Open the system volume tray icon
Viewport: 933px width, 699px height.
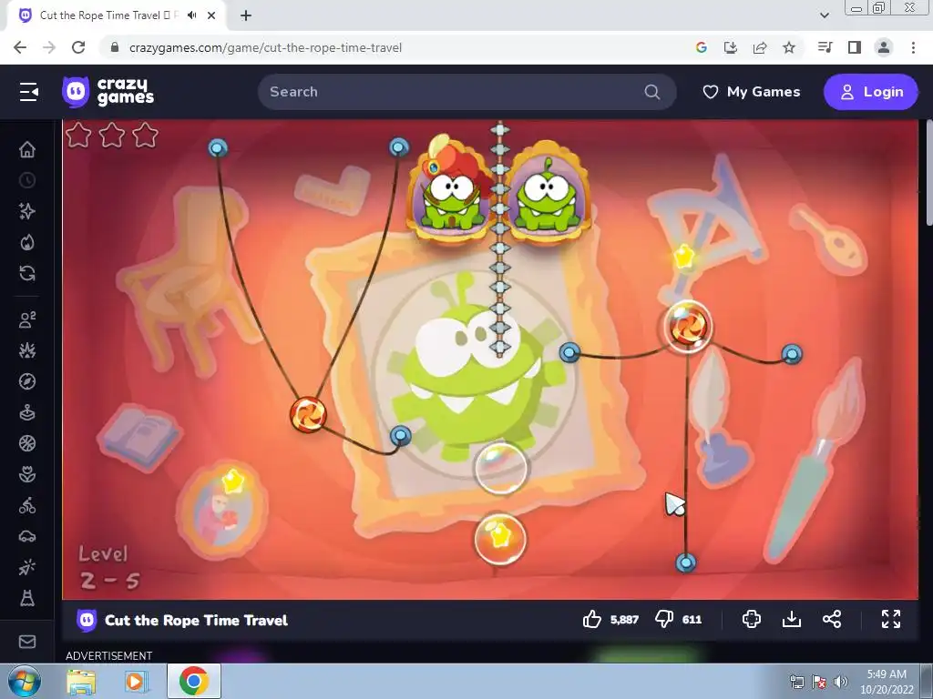coord(841,682)
